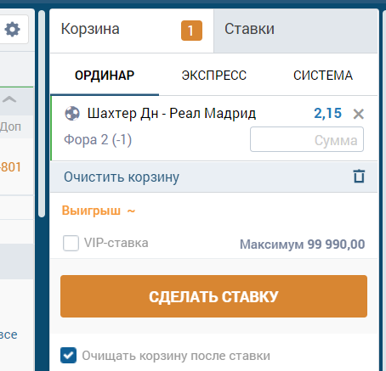Click the football sport icon beside Шахтер Дн

pos(72,114)
